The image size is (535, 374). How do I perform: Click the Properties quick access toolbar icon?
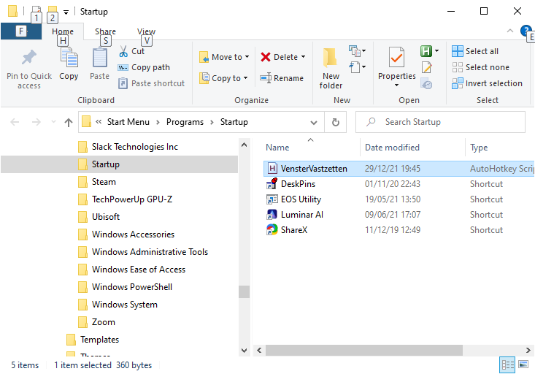pyautogui.click(x=36, y=10)
